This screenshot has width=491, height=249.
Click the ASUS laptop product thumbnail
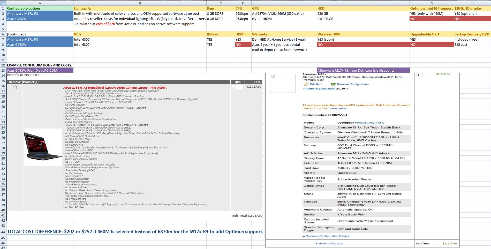click(43, 147)
